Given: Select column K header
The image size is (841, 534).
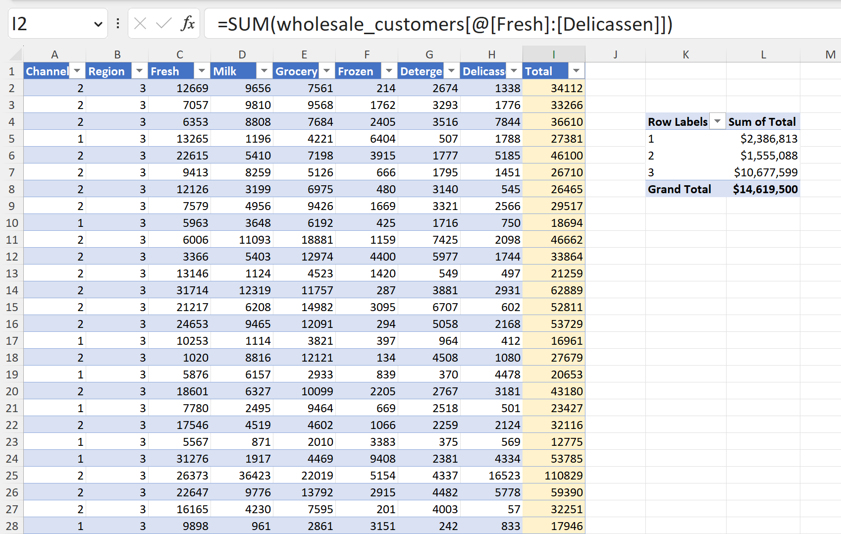Looking at the screenshot, I should [x=686, y=54].
